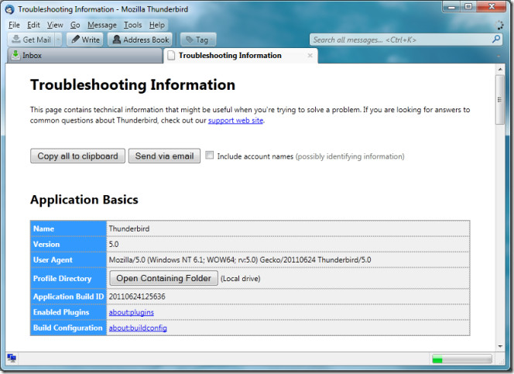Open the Tools menu
The height and width of the screenshot is (374, 514).
pyautogui.click(x=133, y=25)
